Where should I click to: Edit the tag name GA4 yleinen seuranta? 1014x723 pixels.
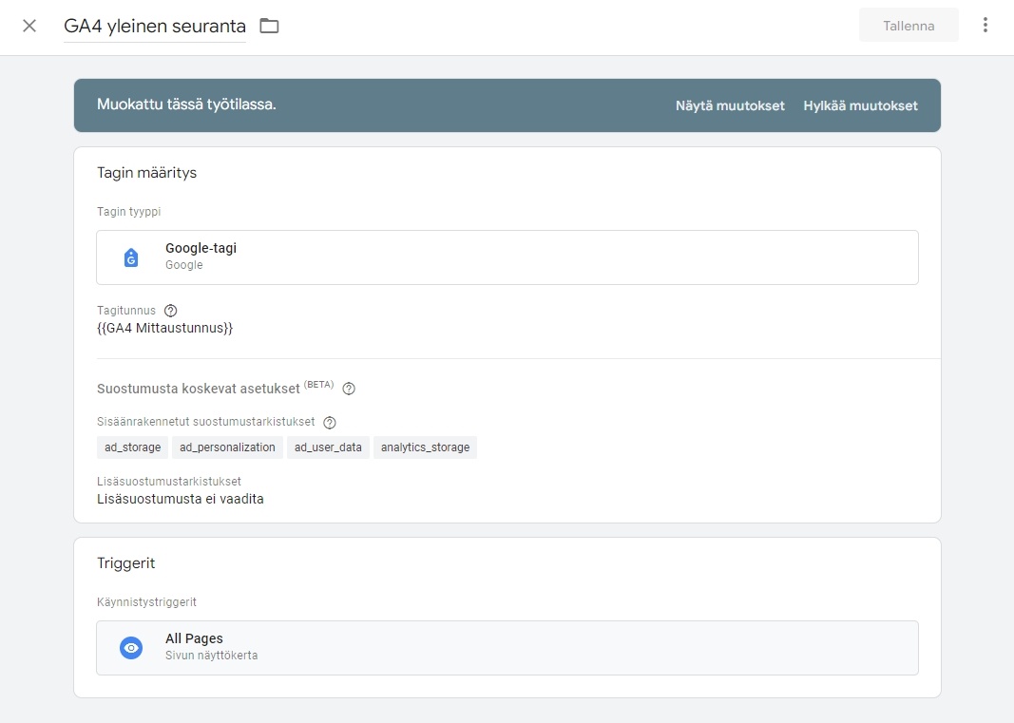tap(155, 26)
